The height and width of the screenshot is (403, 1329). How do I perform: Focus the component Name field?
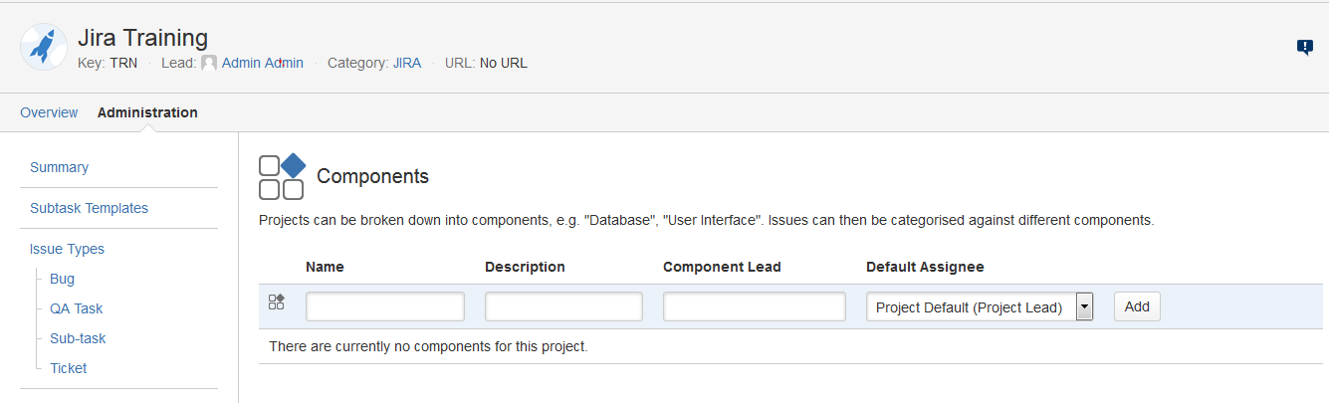[385, 306]
